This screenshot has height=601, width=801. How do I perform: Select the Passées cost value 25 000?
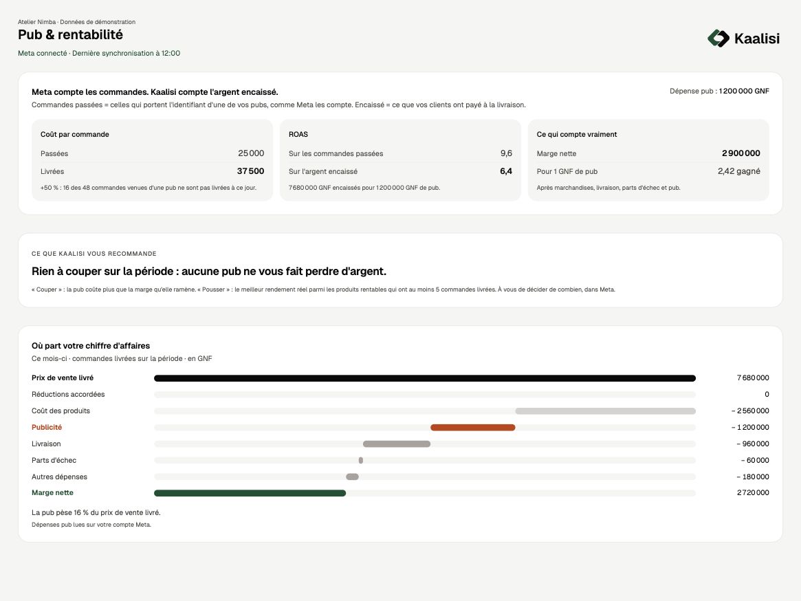tap(251, 153)
